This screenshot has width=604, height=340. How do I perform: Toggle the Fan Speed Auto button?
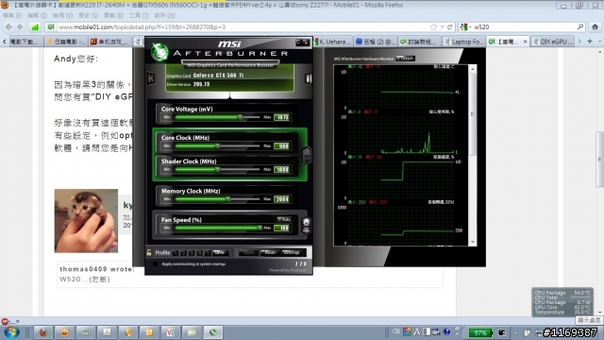[284, 219]
